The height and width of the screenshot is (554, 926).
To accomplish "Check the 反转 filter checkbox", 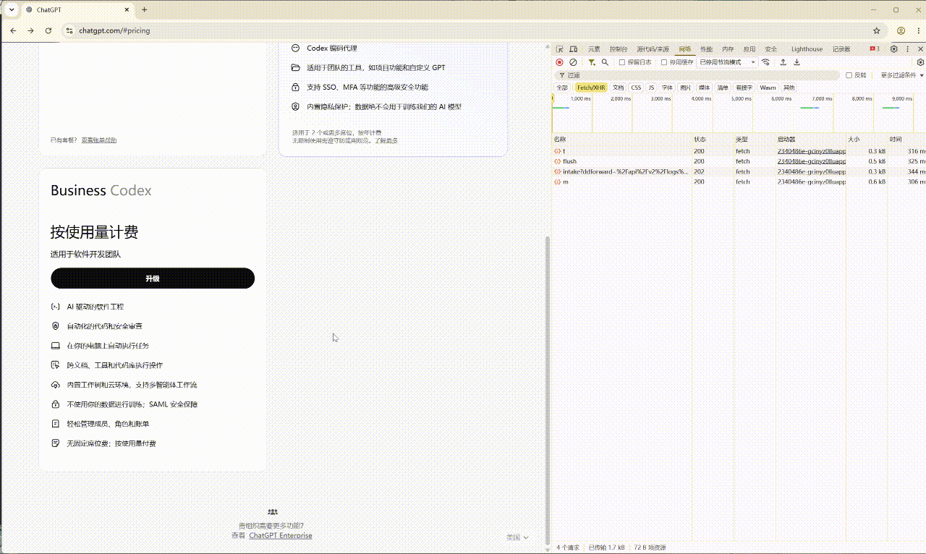I will click(x=849, y=75).
